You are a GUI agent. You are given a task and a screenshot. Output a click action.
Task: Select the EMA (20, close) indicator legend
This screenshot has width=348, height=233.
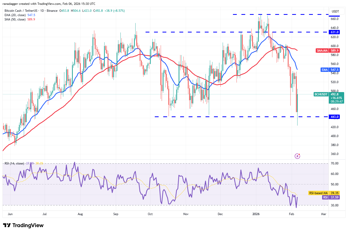pos(15,15)
